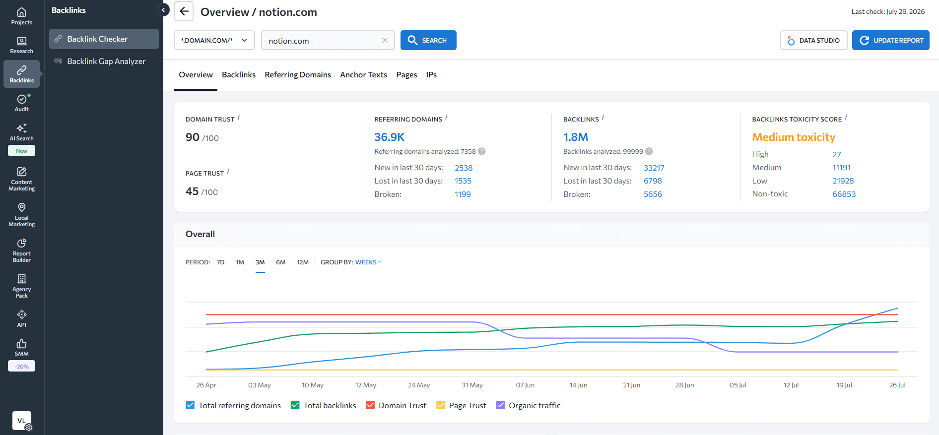Open AI Search in the sidebar
939x435 pixels.
(22, 132)
